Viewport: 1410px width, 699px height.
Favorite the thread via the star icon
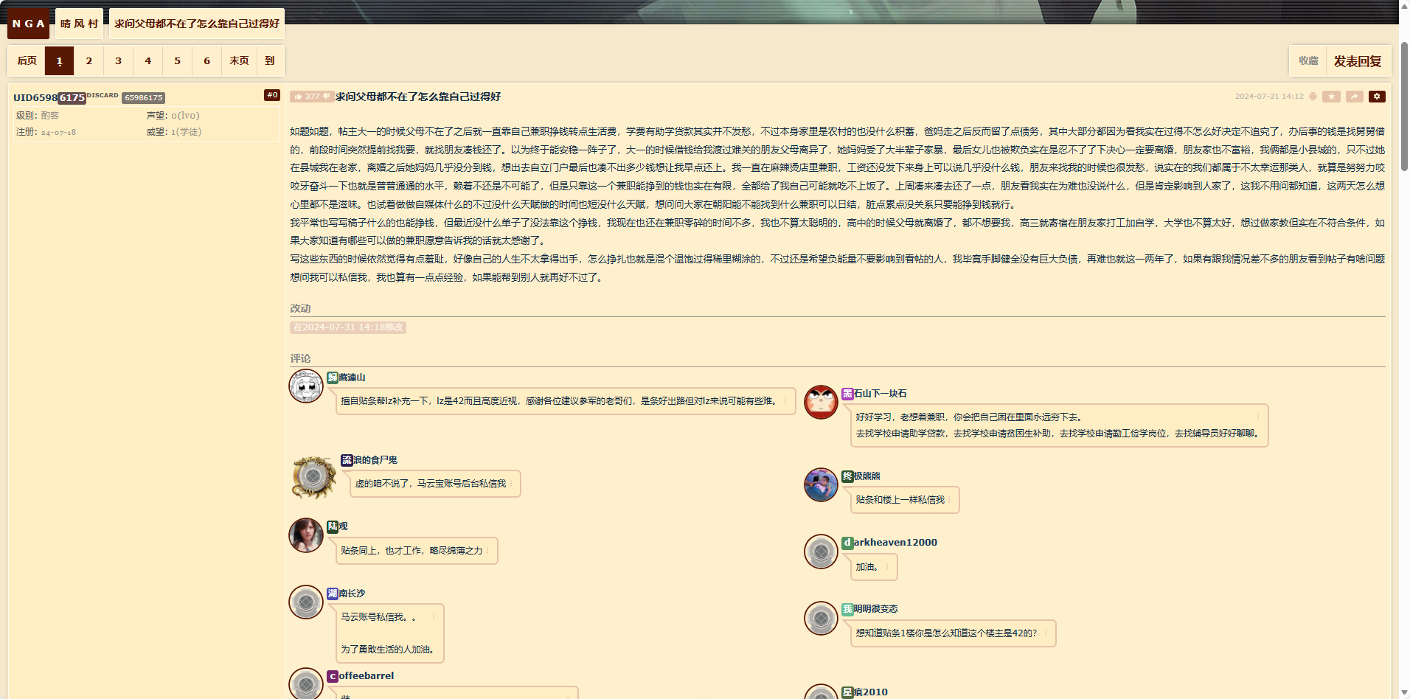click(x=1330, y=97)
